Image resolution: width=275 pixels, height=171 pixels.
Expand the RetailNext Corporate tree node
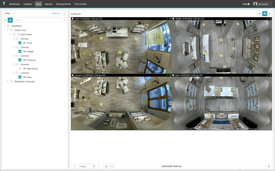coord(8,81)
